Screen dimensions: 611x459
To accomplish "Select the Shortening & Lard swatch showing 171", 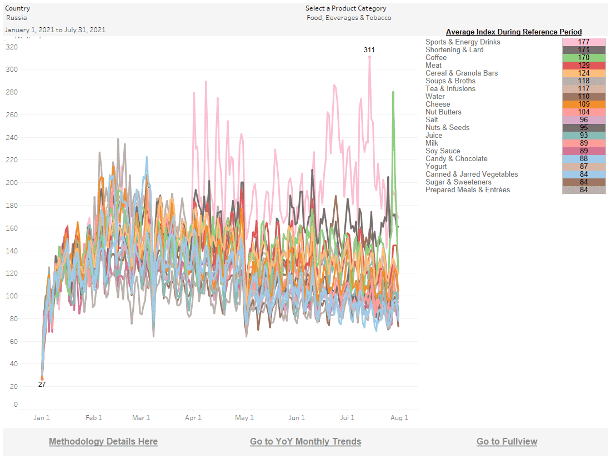I will (x=583, y=50).
